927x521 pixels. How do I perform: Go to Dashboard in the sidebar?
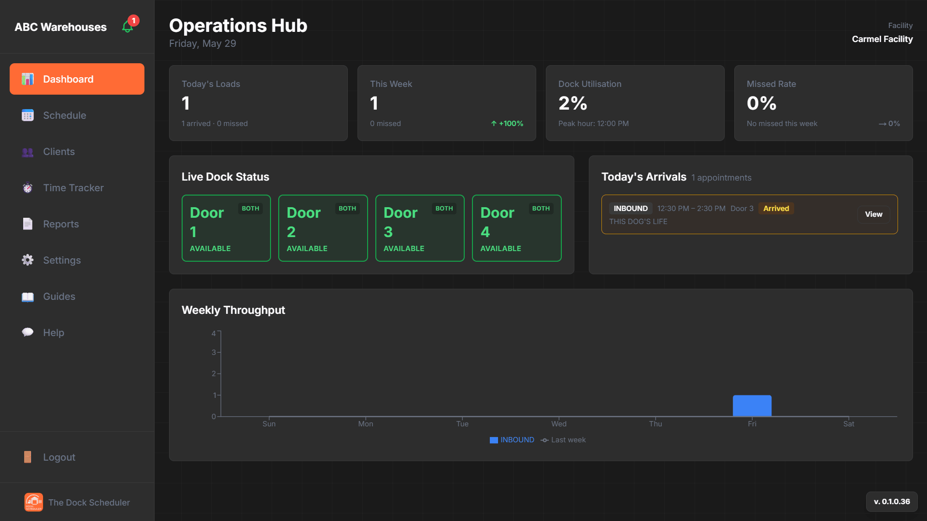(x=77, y=79)
